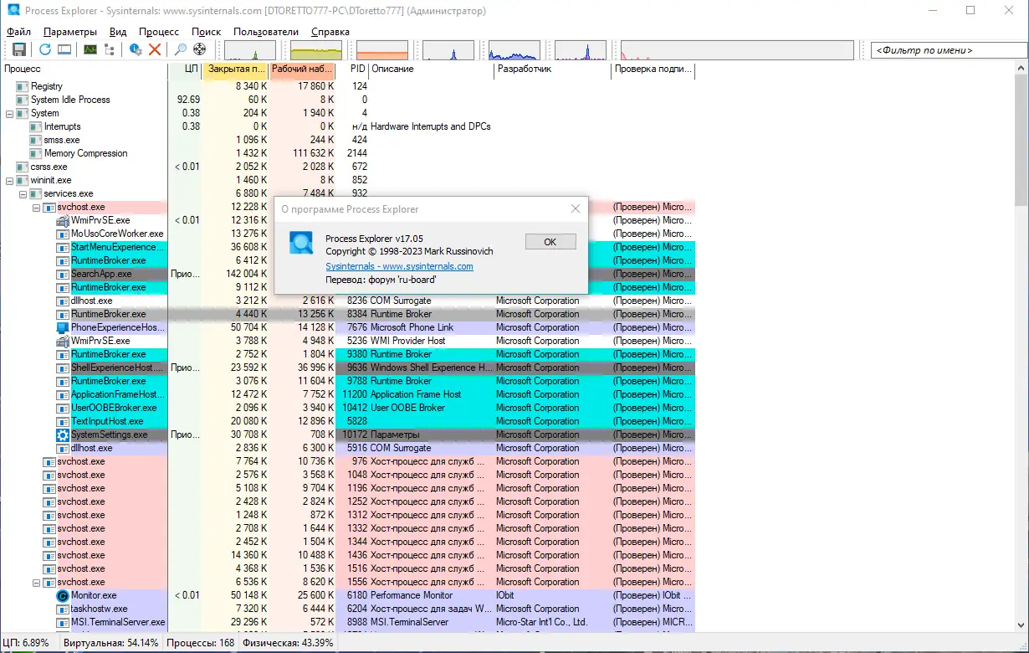Click the PhoneExperienceHost process icon

[63, 327]
